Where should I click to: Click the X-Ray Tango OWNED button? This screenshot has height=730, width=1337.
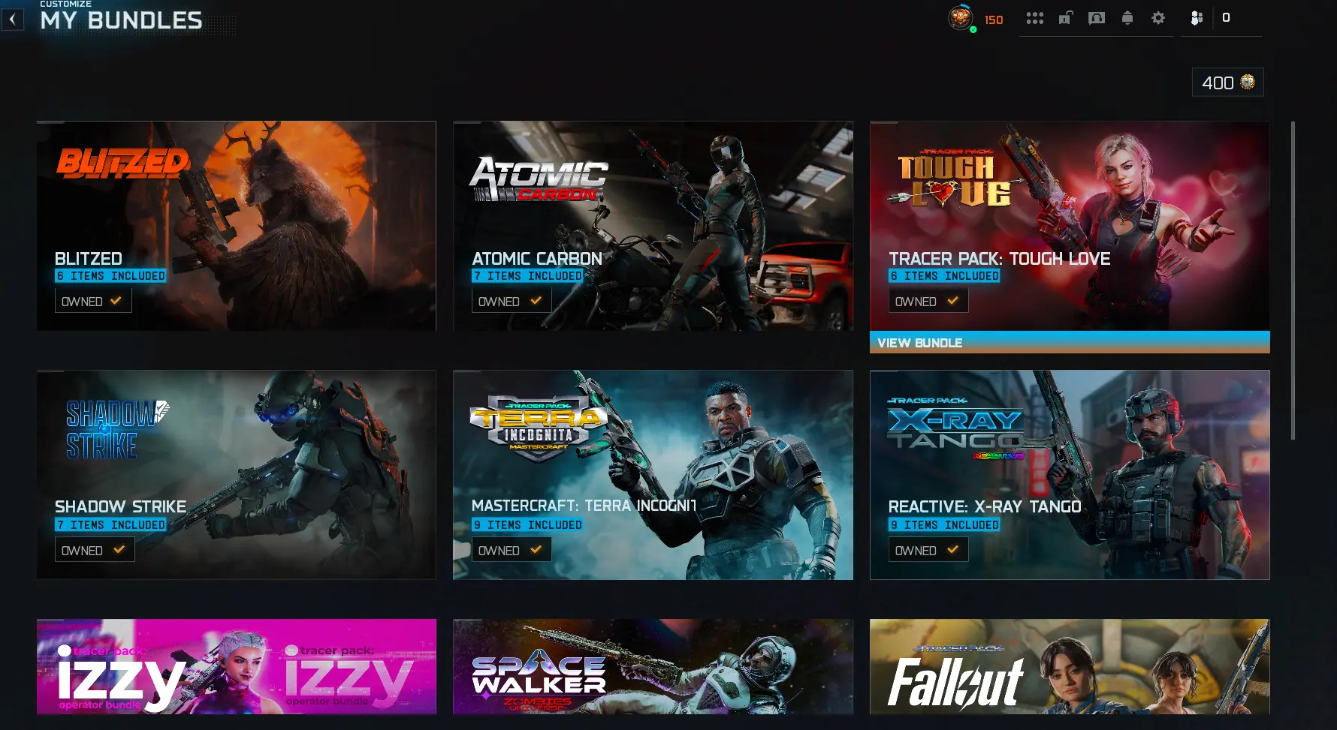(928, 550)
